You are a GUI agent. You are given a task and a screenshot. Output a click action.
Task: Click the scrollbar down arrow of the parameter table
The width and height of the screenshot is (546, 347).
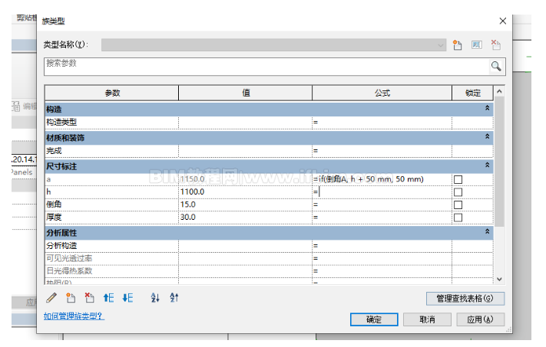pyautogui.click(x=499, y=280)
